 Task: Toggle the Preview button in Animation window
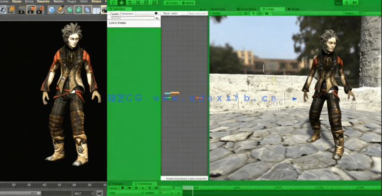[x=113, y=188]
